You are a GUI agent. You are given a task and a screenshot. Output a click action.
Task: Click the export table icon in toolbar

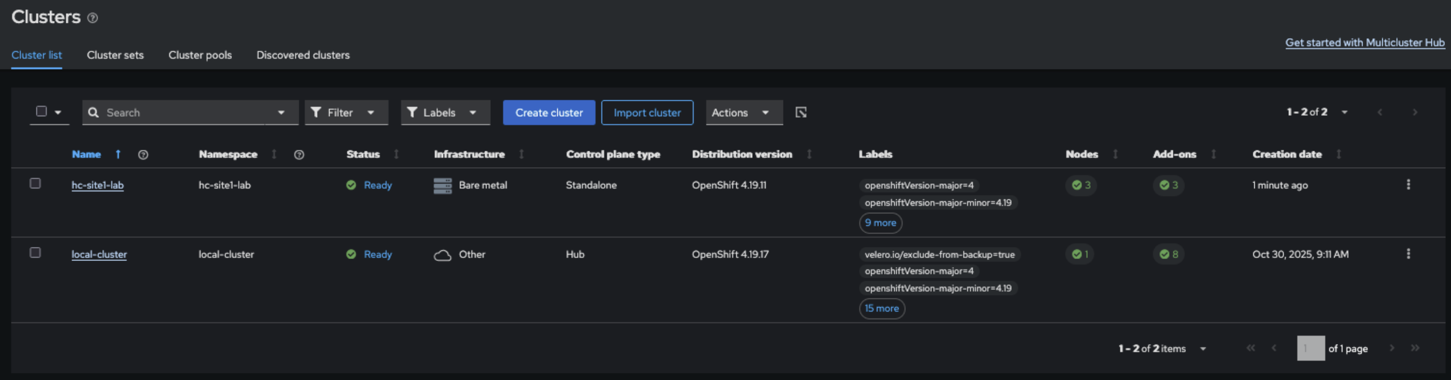[x=800, y=113]
